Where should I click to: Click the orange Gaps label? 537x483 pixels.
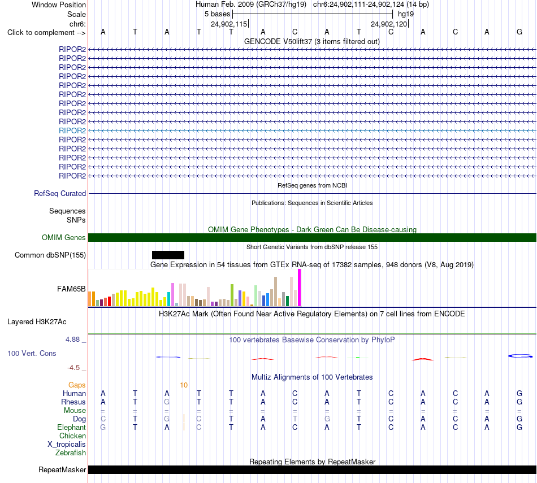click(77, 385)
